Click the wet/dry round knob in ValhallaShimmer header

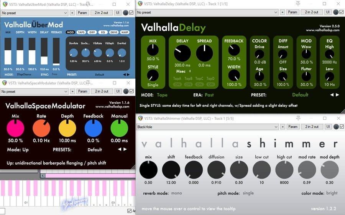pos(336,127)
